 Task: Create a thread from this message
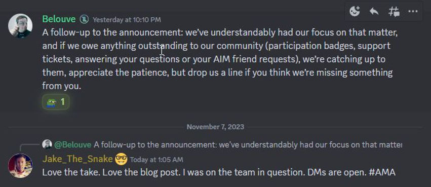click(x=394, y=12)
